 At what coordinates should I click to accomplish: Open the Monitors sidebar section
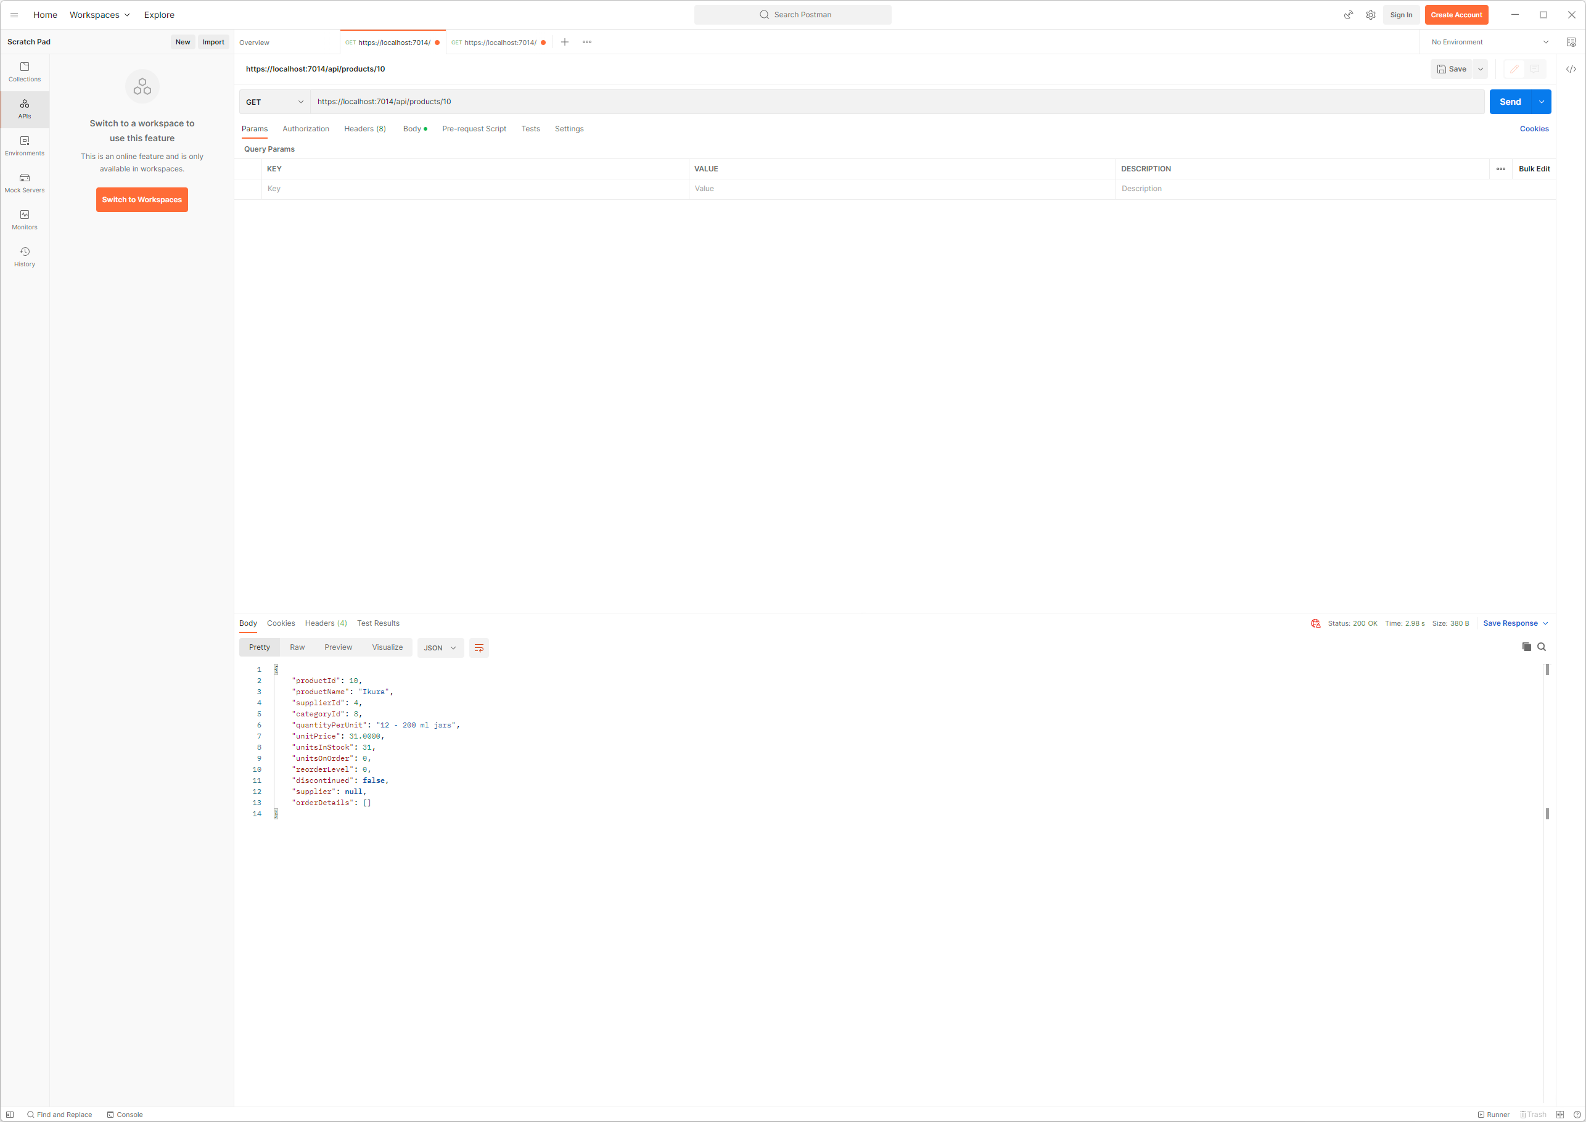(24, 219)
